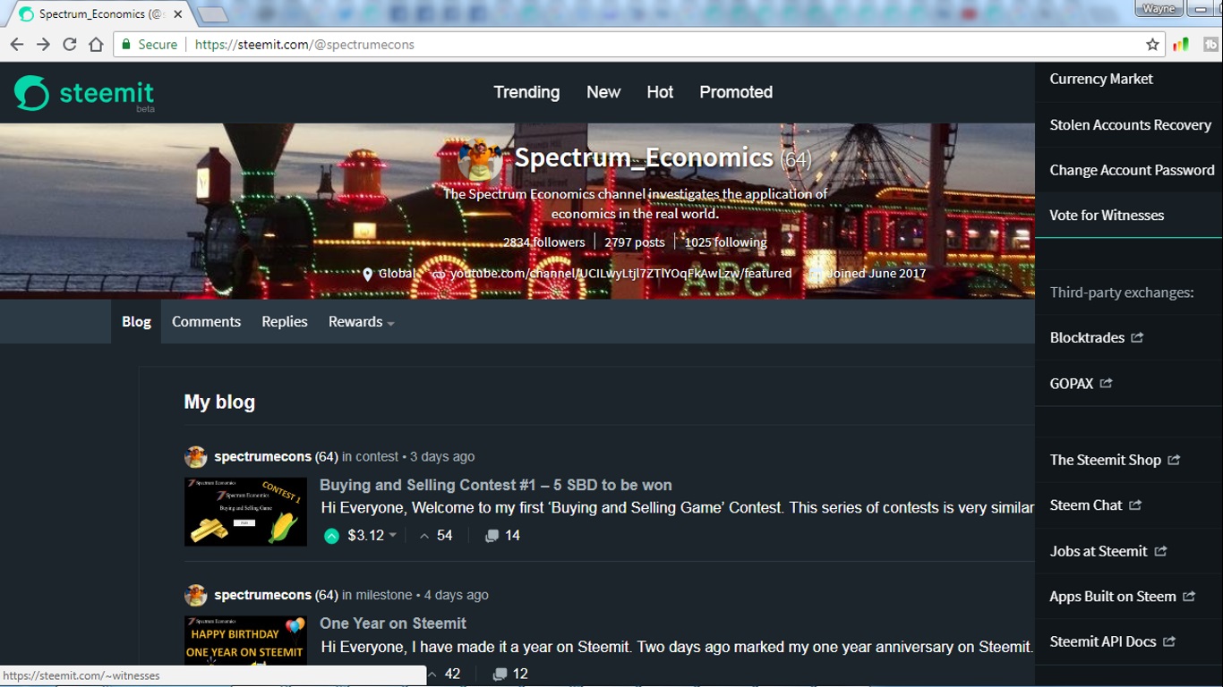Click the external-link icon beside Steemit API Docs
The image size is (1223, 687).
tap(1169, 641)
